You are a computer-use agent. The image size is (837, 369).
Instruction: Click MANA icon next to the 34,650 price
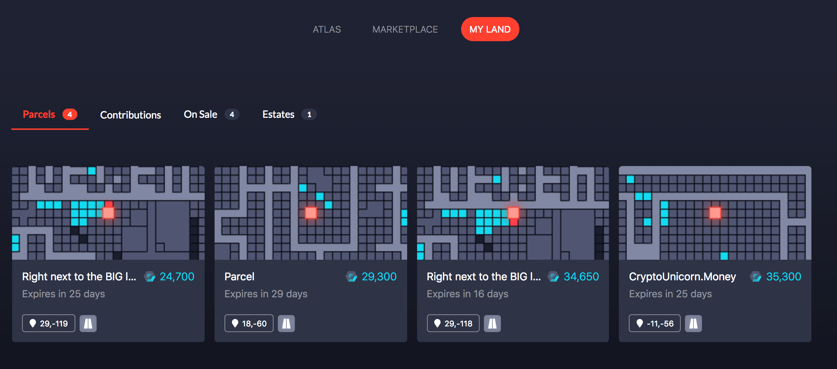point(553,276)
